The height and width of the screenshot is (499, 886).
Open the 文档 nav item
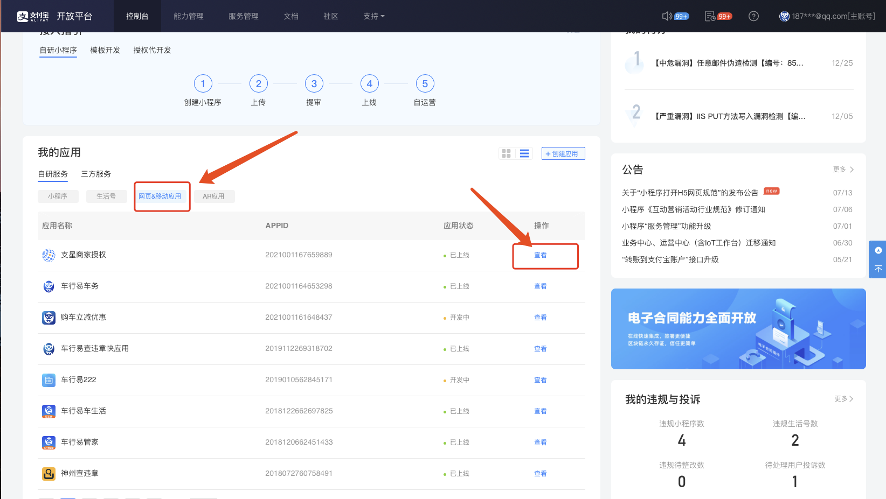point(291,16)
